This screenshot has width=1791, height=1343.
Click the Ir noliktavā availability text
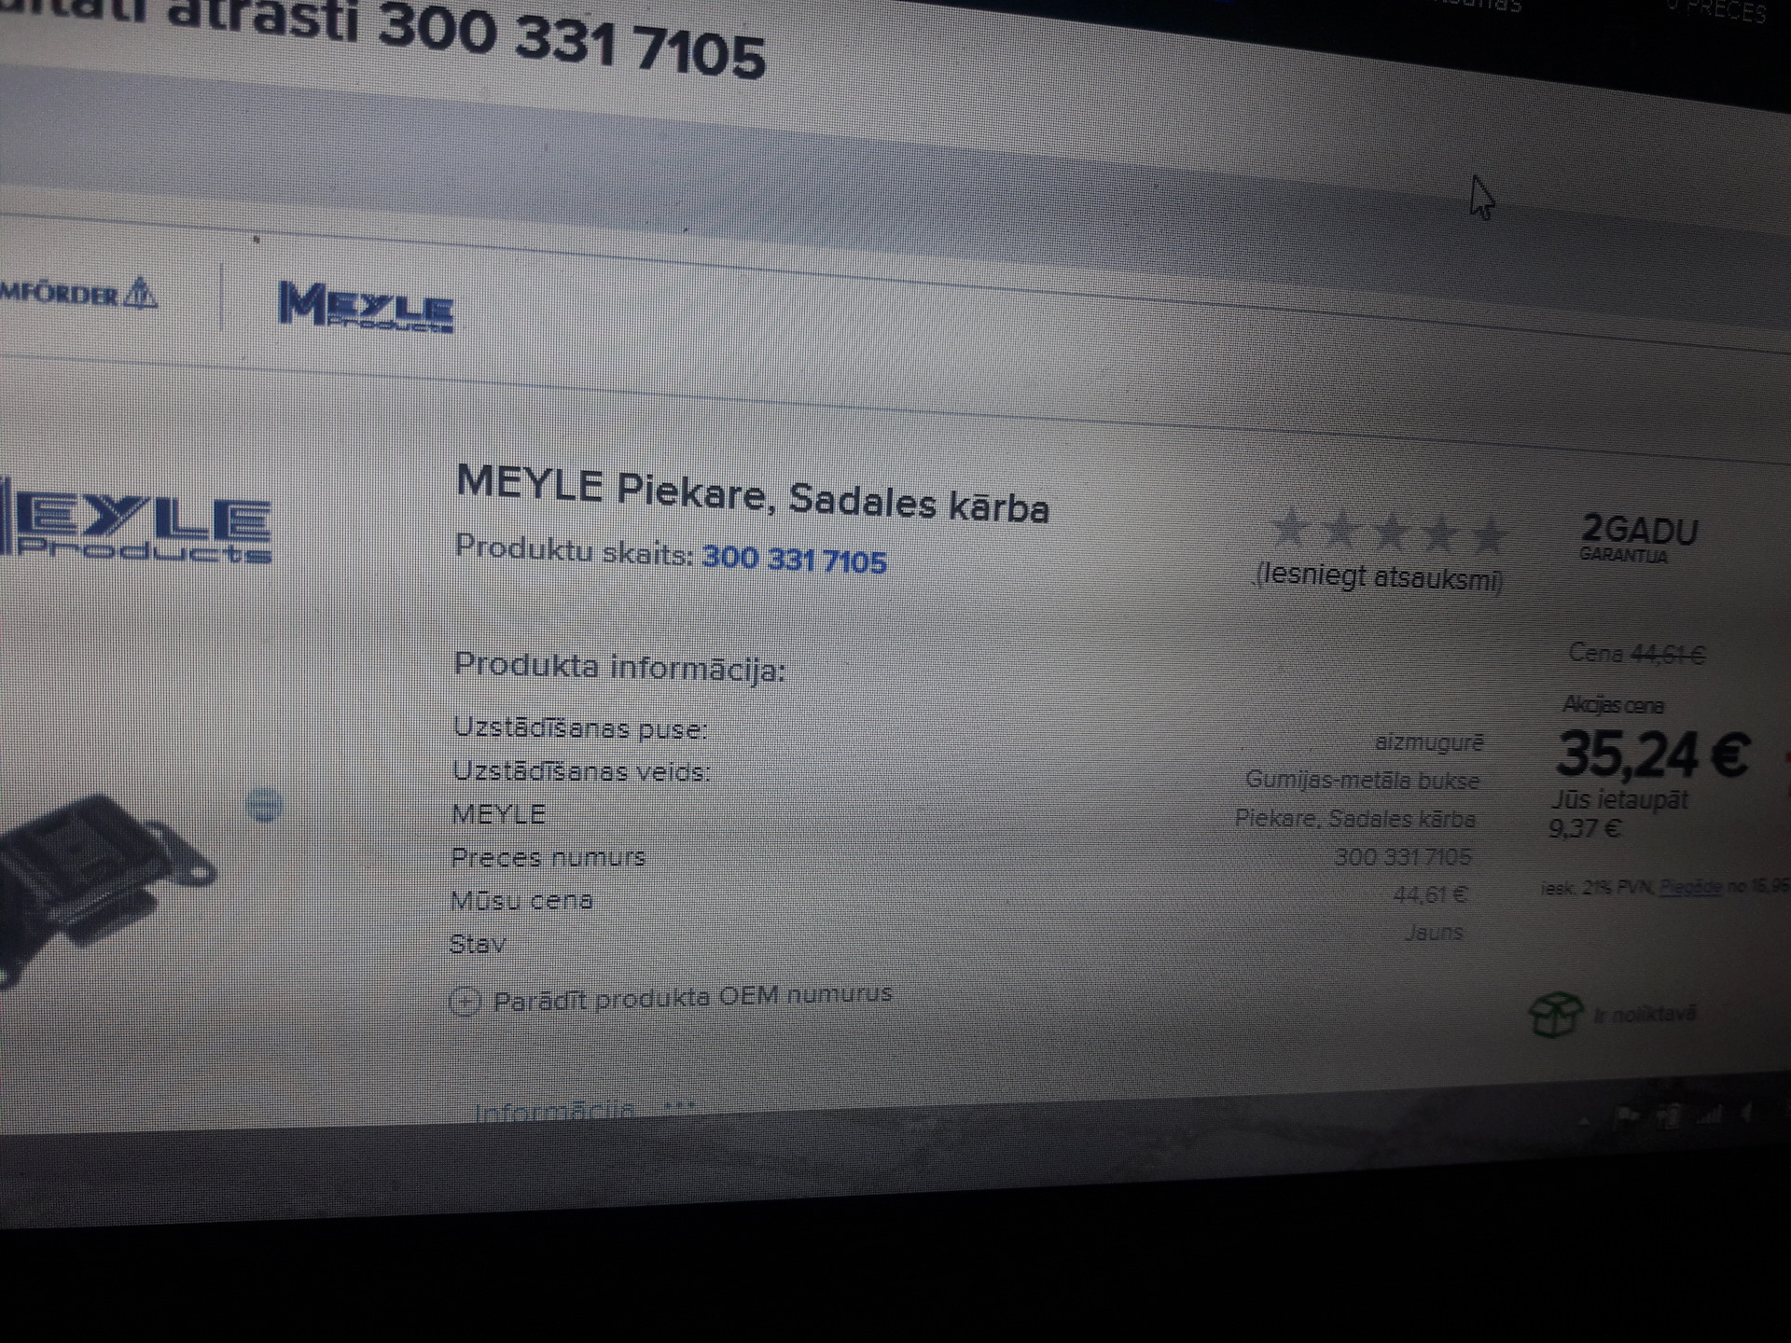(x=1645, y=1014)
